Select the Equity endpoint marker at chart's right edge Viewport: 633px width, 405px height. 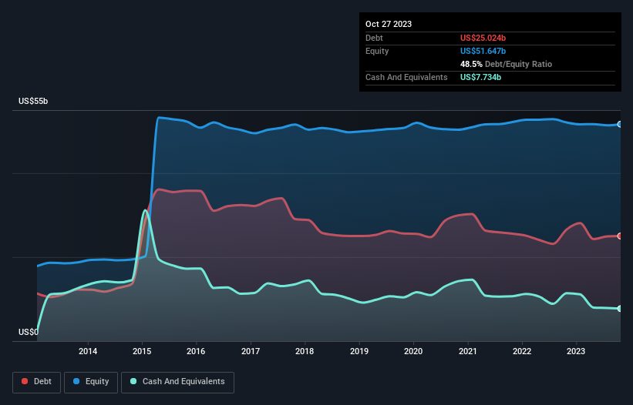coord(620,125)
